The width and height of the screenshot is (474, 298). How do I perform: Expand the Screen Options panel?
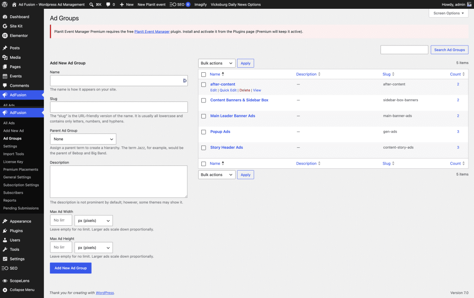pyautogui.click(x=448, y=13)
